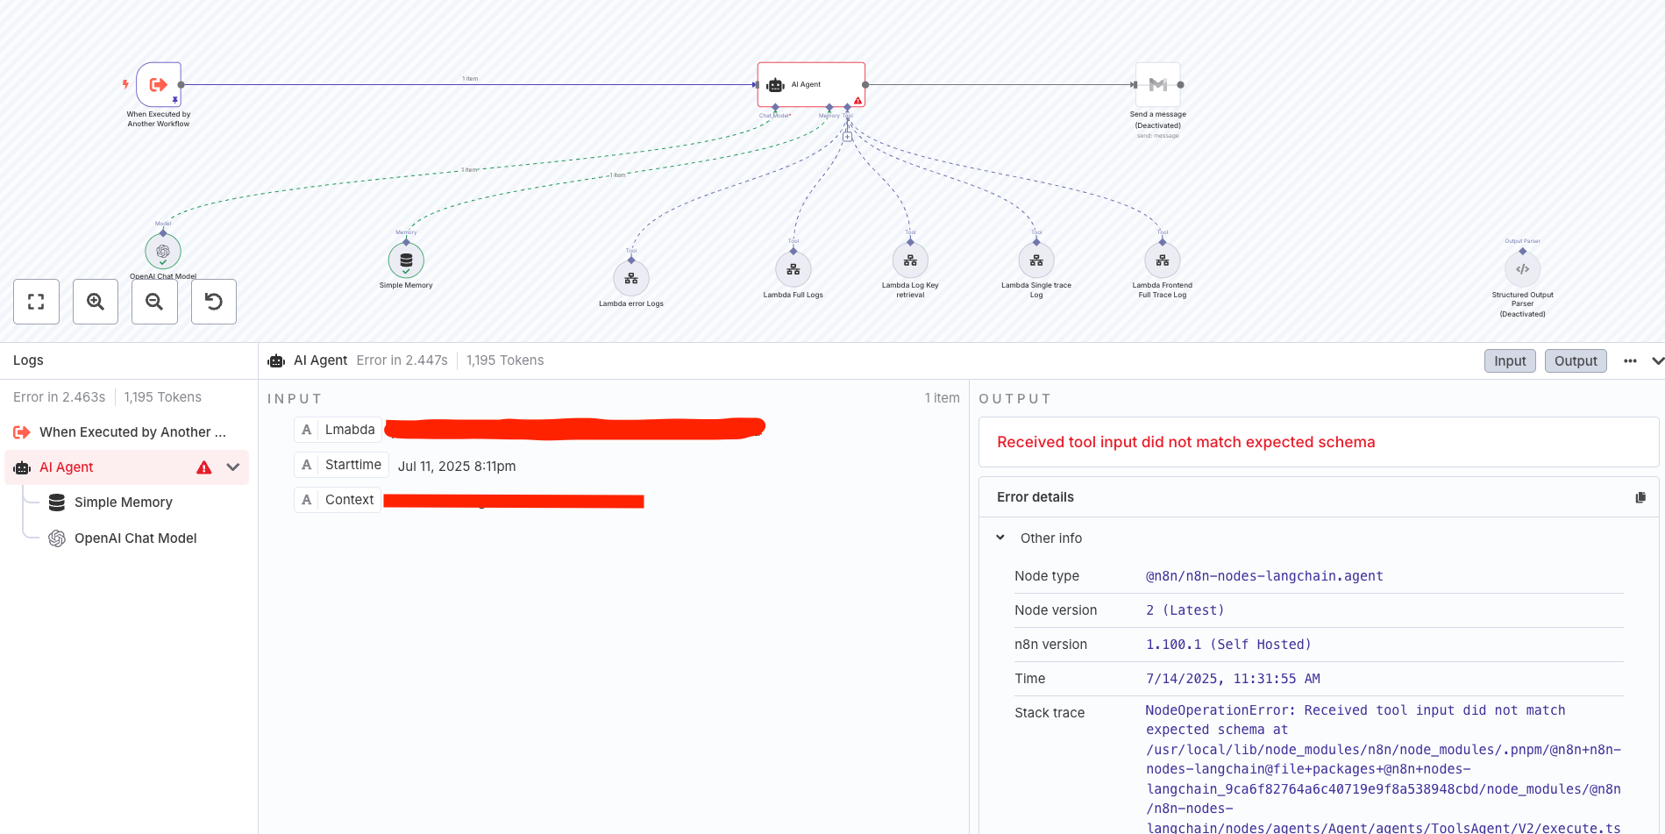
Task: Open the OpenAI Chat Model node on canvas
Action: [163, 252]
